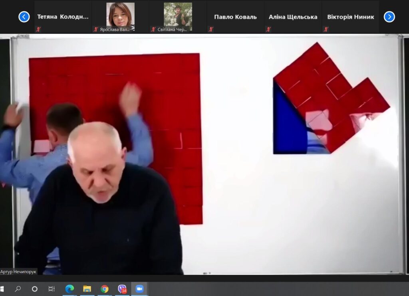Open Viber with 34 notifications
Screen dimensions: 409x296
[122, 289]
